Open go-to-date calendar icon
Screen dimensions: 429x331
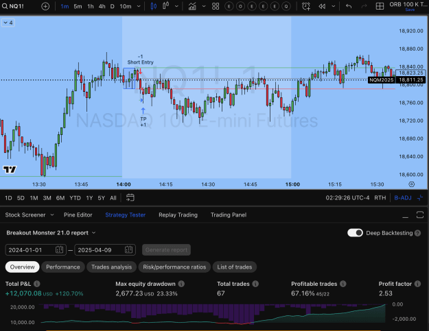(x=130, y=198)
